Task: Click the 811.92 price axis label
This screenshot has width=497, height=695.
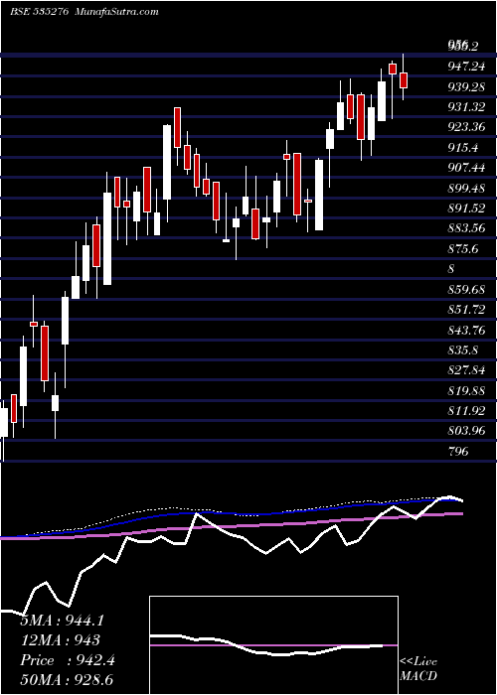Action: pos(466,410)
